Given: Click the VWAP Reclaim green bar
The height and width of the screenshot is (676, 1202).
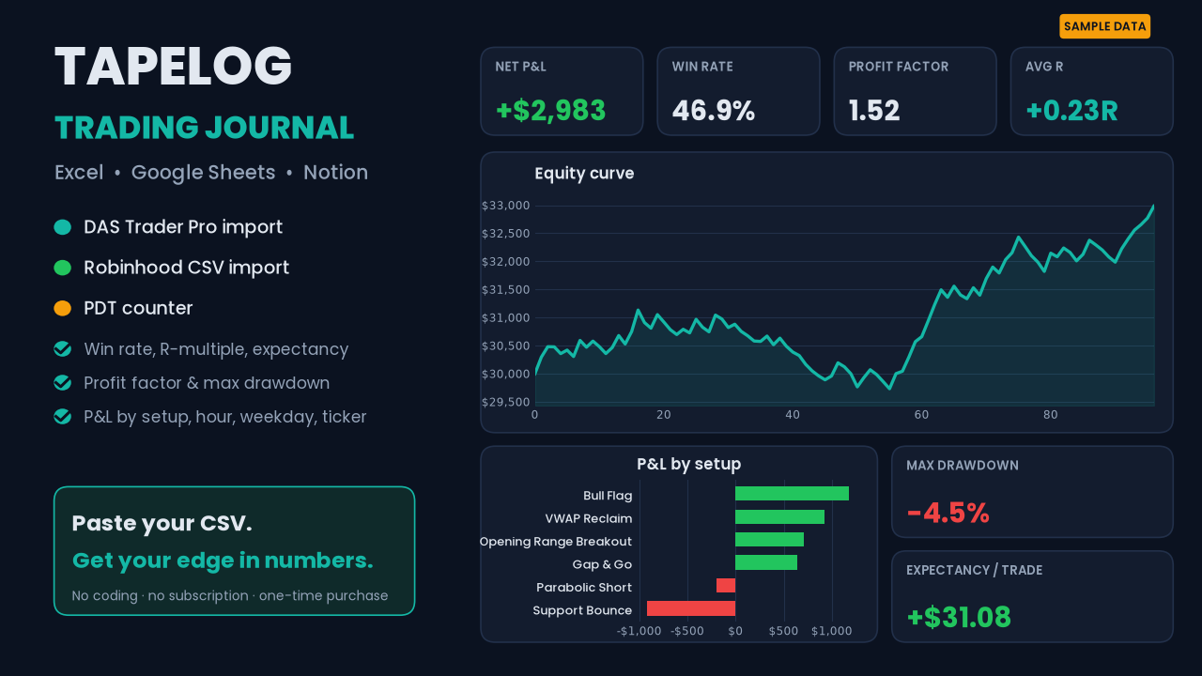Looking at the screenshot, I should [x=779, y=517].
